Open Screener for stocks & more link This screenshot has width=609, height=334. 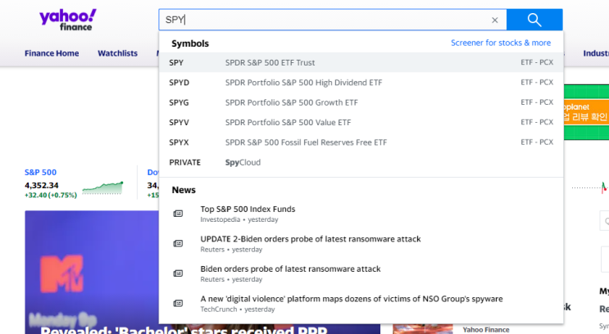coord(501,43)
